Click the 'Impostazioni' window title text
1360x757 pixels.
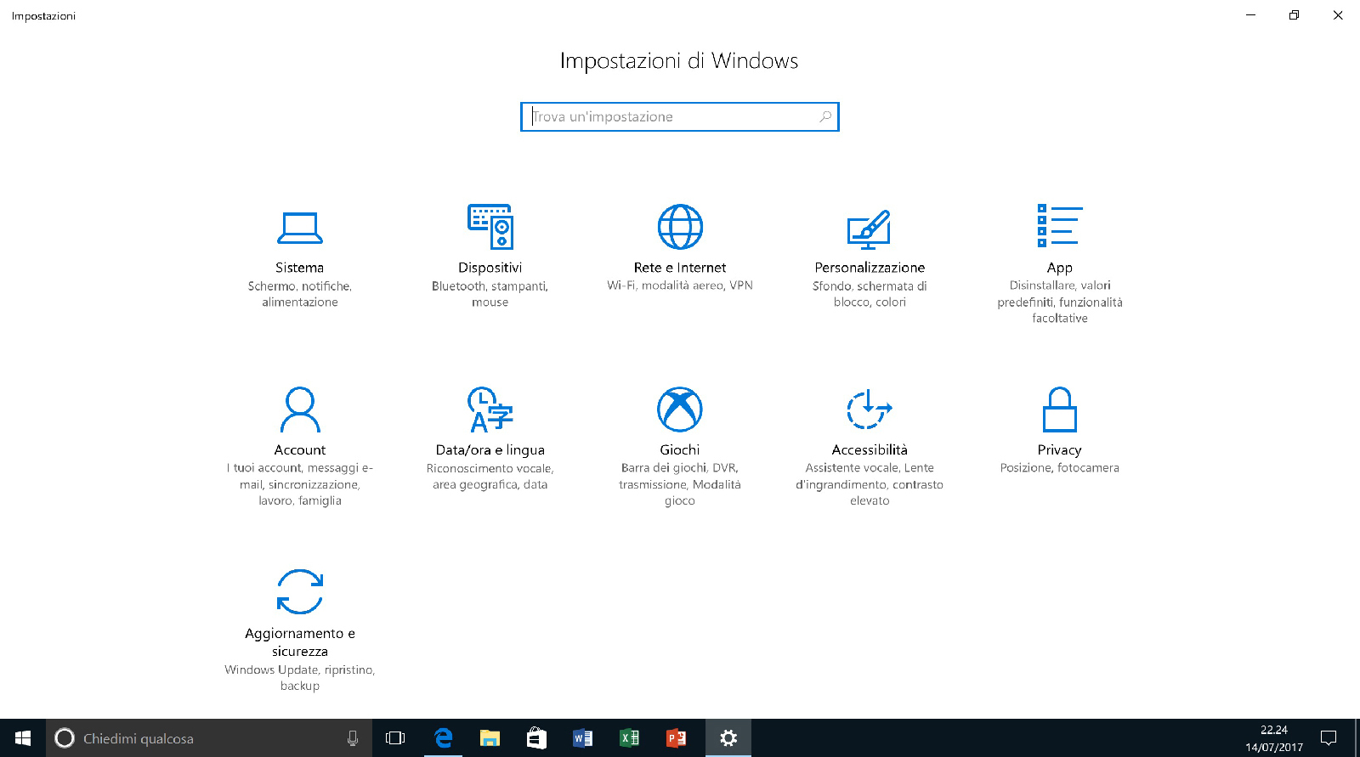43,16
